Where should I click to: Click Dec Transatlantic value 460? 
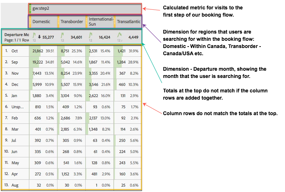pos(122,84)
